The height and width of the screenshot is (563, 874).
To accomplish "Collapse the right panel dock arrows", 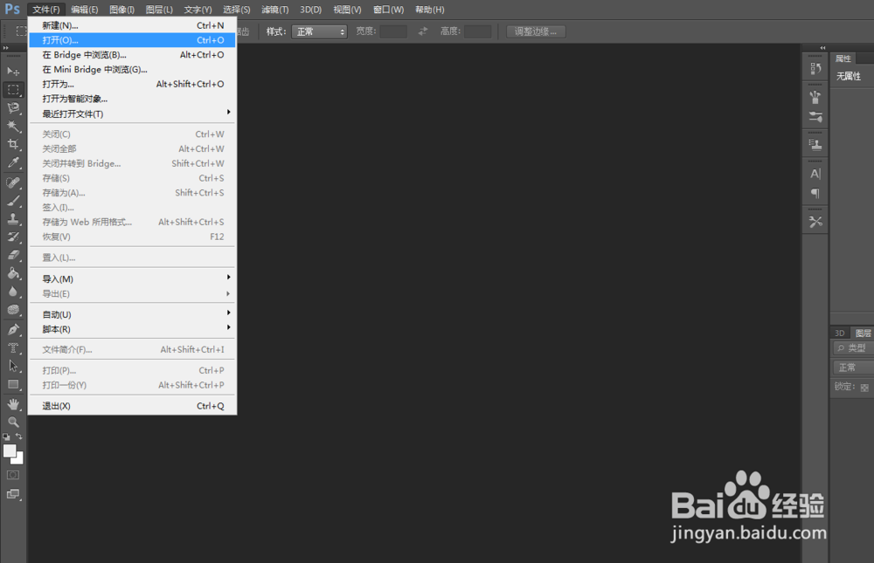I will coord(822,48).
